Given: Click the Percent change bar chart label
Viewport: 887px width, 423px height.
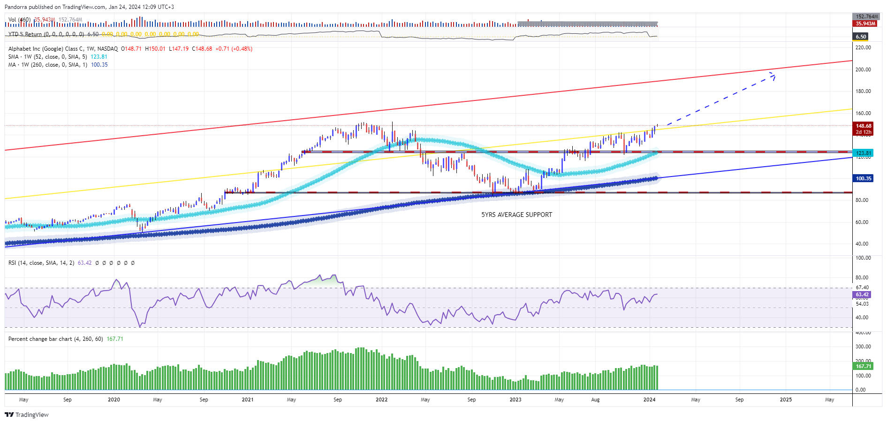Looking at the screenshot, I should point(56,339).
